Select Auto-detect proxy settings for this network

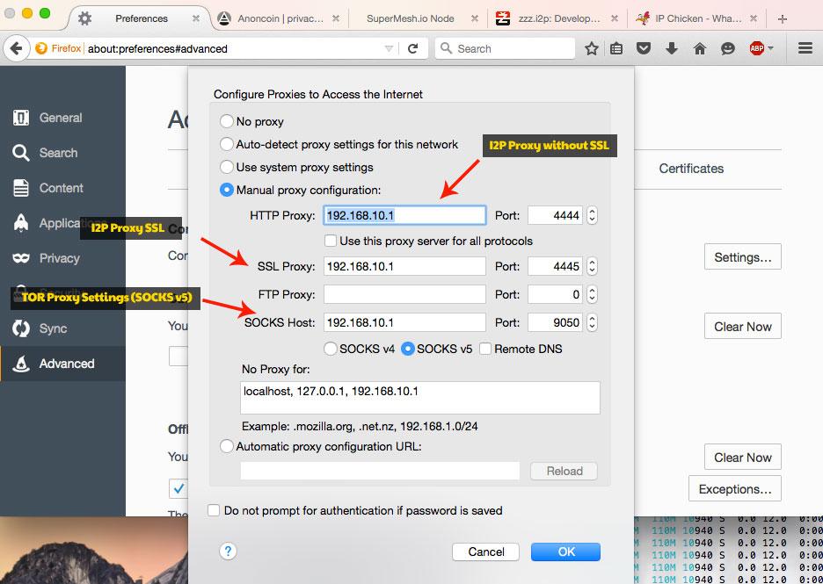(226, 144)
